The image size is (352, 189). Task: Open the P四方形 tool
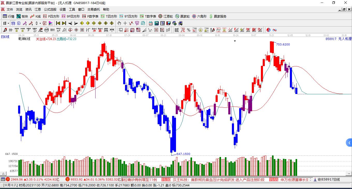pyautogui.click(x=51, y=16)
